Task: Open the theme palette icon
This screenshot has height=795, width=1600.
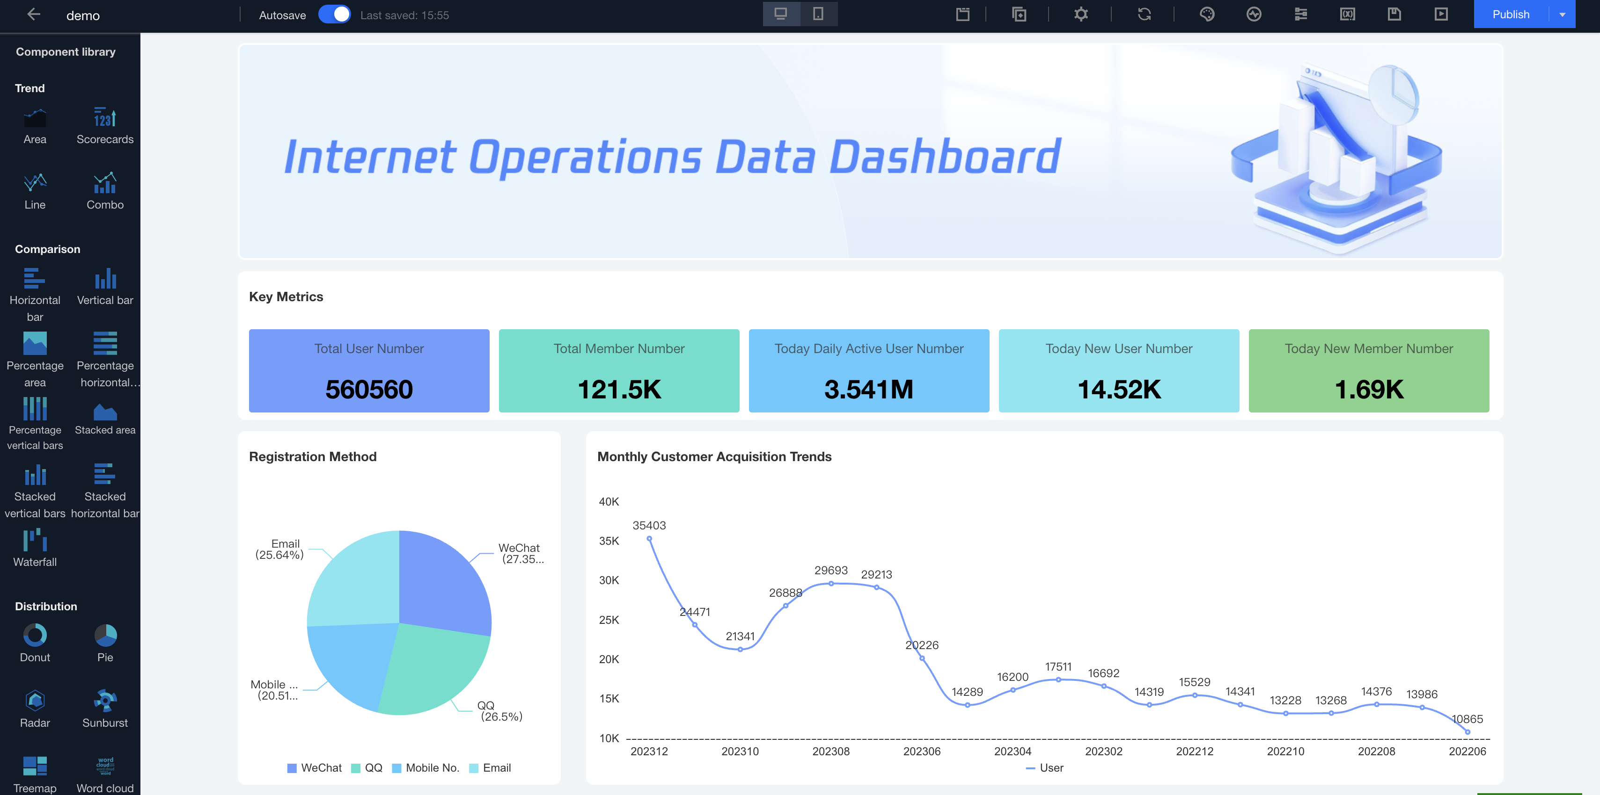Action: pyautogui.click(x=1207, y=14)
